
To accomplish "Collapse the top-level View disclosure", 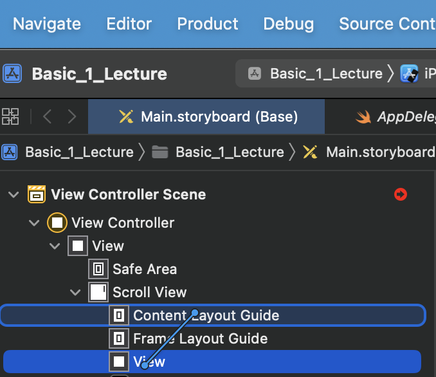I will point(55,246).
